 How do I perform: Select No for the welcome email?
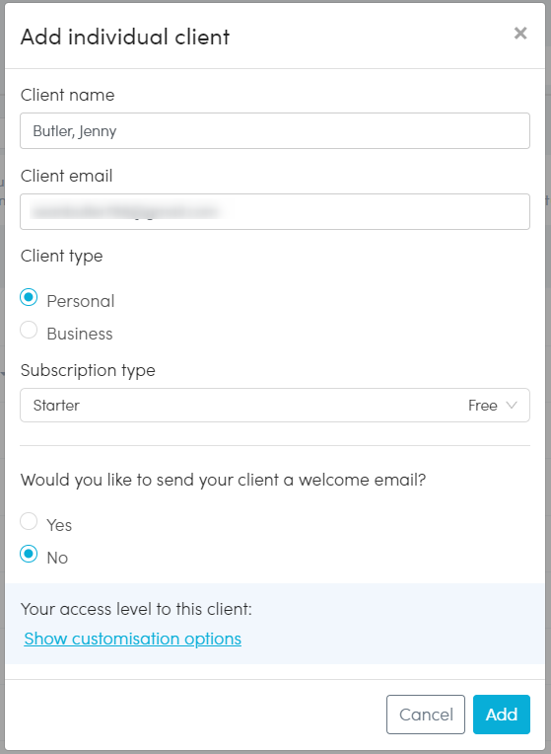click(29, 554)
